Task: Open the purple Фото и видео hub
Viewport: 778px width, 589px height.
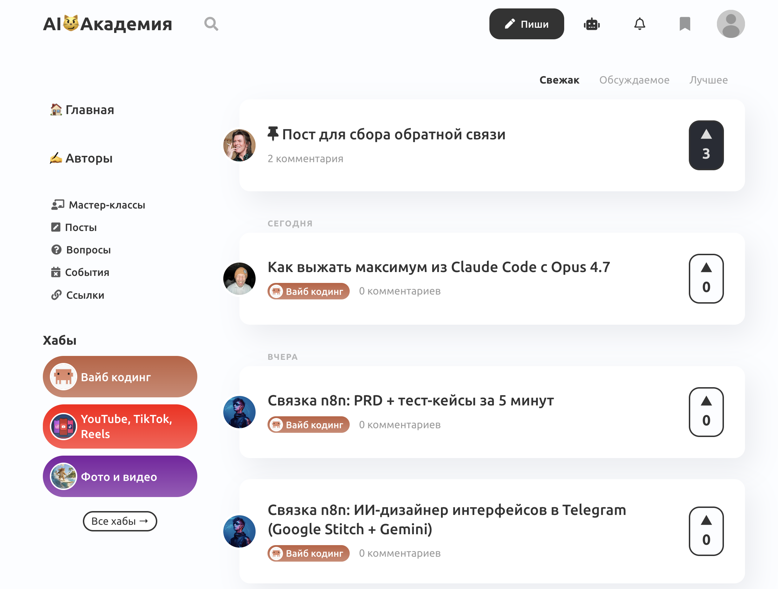Action: [x=120, y=476]
